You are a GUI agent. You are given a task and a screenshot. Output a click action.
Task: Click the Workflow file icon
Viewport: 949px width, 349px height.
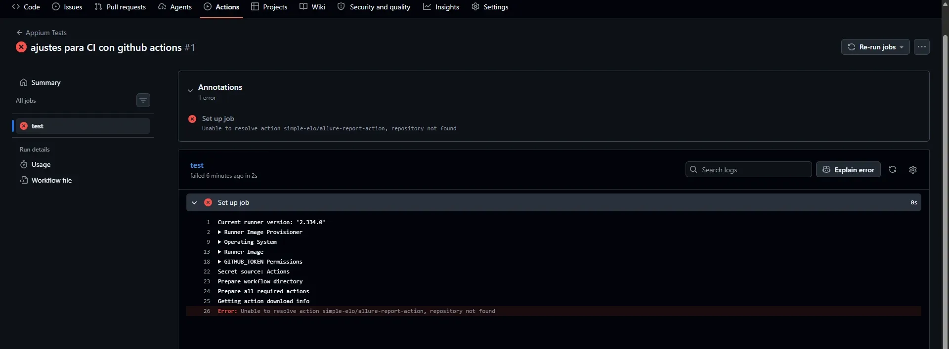tap(24, 180)
